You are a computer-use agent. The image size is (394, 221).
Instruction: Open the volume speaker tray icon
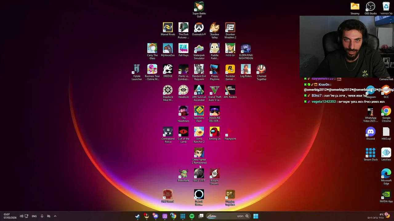tap(22, 216)
